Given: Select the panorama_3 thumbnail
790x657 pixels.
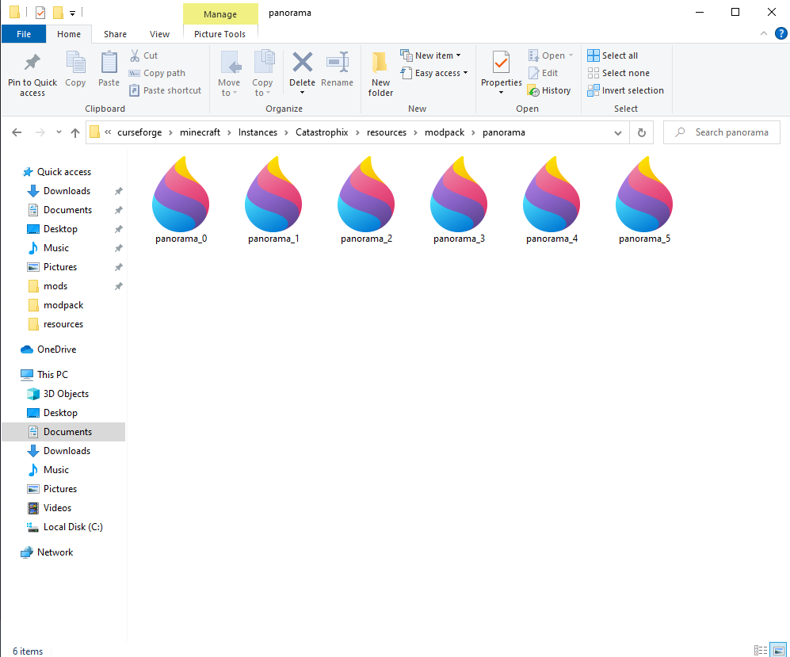Looking at the screenshot, I should point(459,193).
